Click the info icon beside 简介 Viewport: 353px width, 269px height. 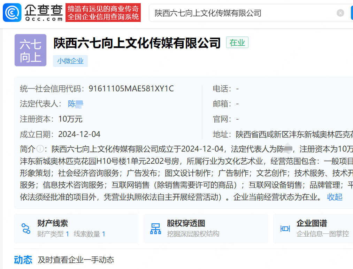tap(40, 149)
